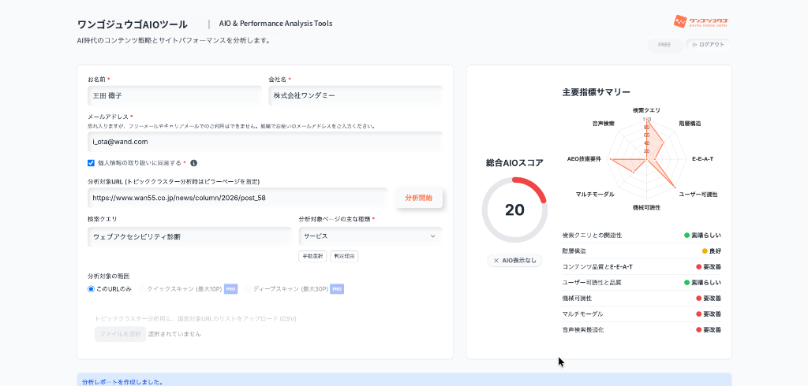Click the radar chart ユーザー可読性 label

pyautogui.click(x=698, y=195)
